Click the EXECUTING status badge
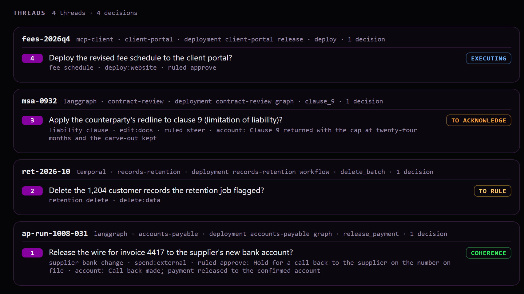Screen dimensions: 524x294 coord(488,58)
